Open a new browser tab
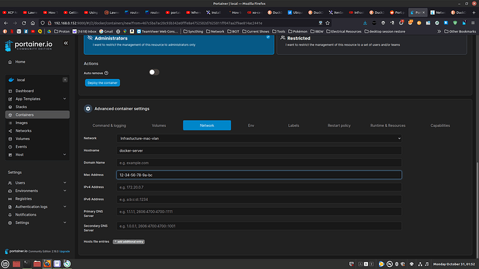This screenshot has width=479, height=269. (x=474, y=12)
